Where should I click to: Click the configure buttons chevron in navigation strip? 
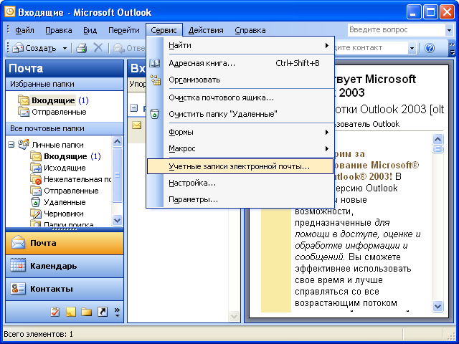[117, 312]
